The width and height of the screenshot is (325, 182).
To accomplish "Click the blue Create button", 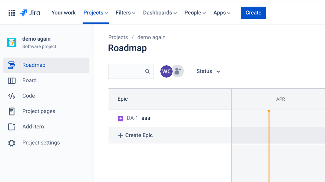I will coord(253,13).
